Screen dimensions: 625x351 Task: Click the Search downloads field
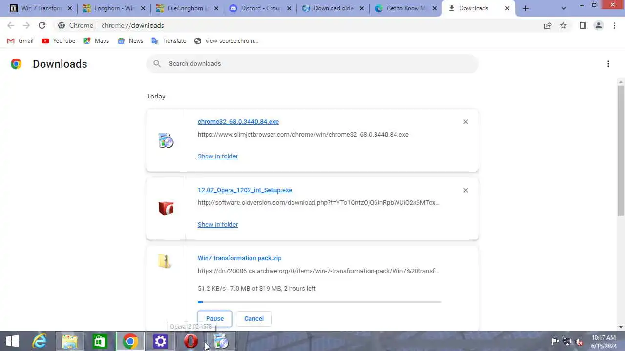[312, 63]
